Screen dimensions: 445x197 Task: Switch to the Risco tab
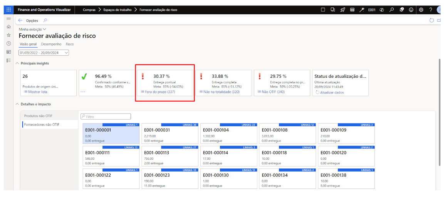point(70,44)
